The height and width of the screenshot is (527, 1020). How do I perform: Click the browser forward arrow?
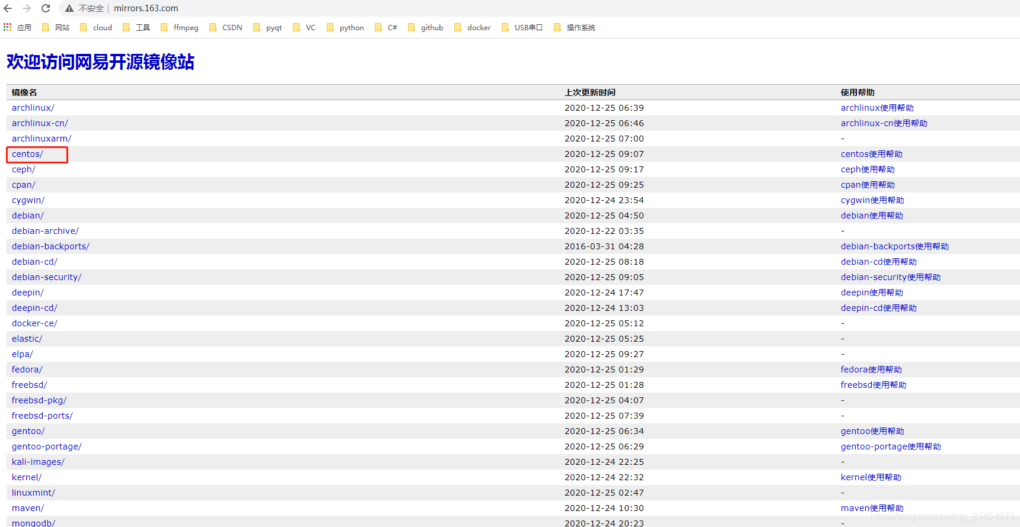coord(27,8)
